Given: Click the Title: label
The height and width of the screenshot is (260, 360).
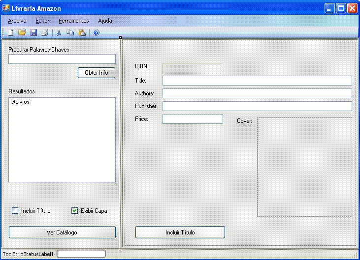Looking at the screenshot, I should 140,81.
